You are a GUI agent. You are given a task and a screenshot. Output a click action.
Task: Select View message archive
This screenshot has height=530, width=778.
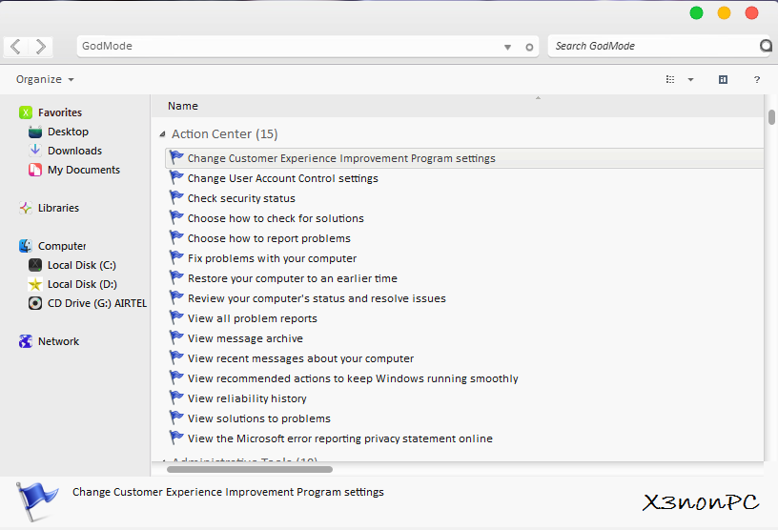click(245, 338)
